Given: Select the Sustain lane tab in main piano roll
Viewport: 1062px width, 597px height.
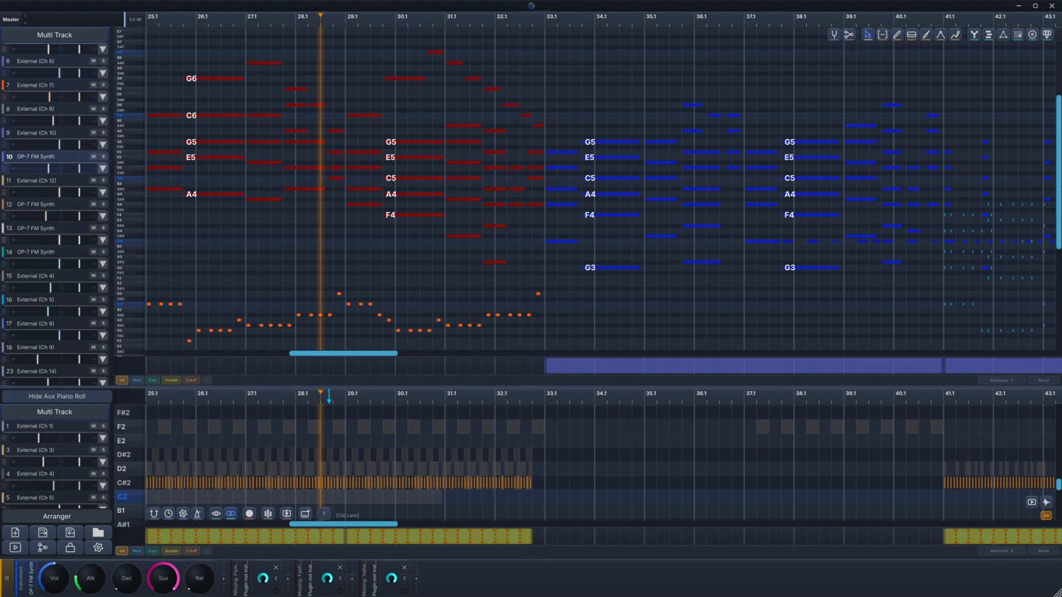Looking at the screenshot, I should click(x=171, y=380).
